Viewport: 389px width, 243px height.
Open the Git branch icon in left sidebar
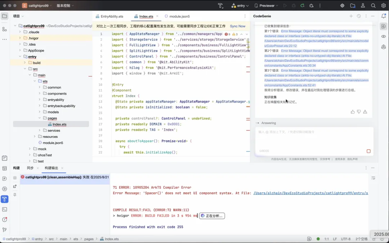[x=4, y=230]
